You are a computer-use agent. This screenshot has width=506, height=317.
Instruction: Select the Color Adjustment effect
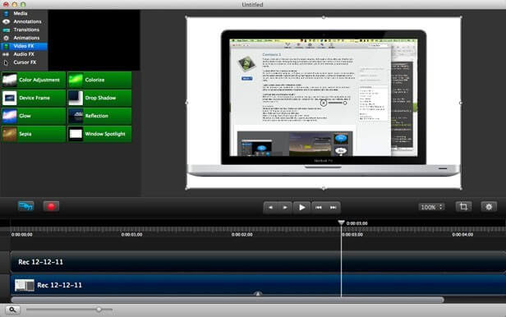[x=33, y=80]
